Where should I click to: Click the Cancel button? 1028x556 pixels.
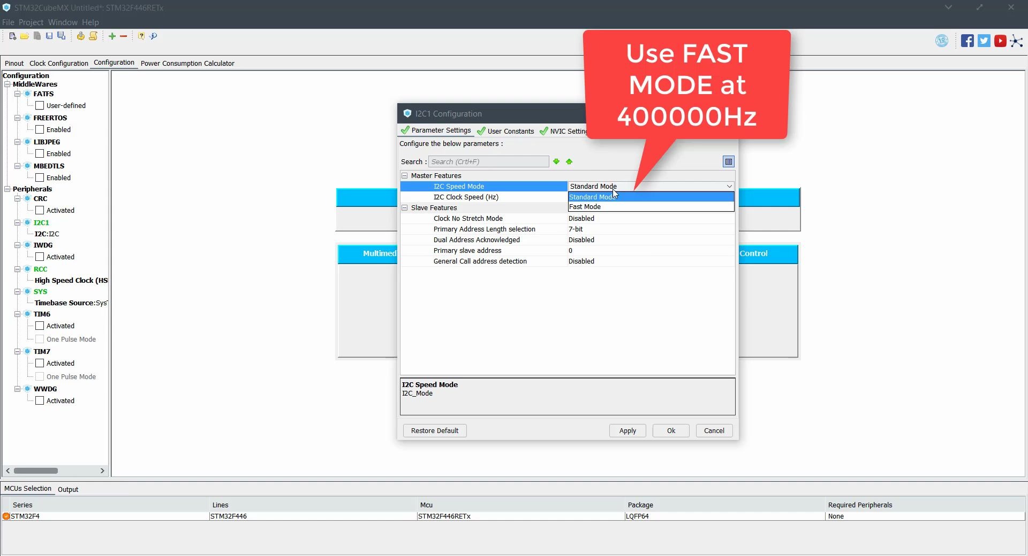(714, 431)
